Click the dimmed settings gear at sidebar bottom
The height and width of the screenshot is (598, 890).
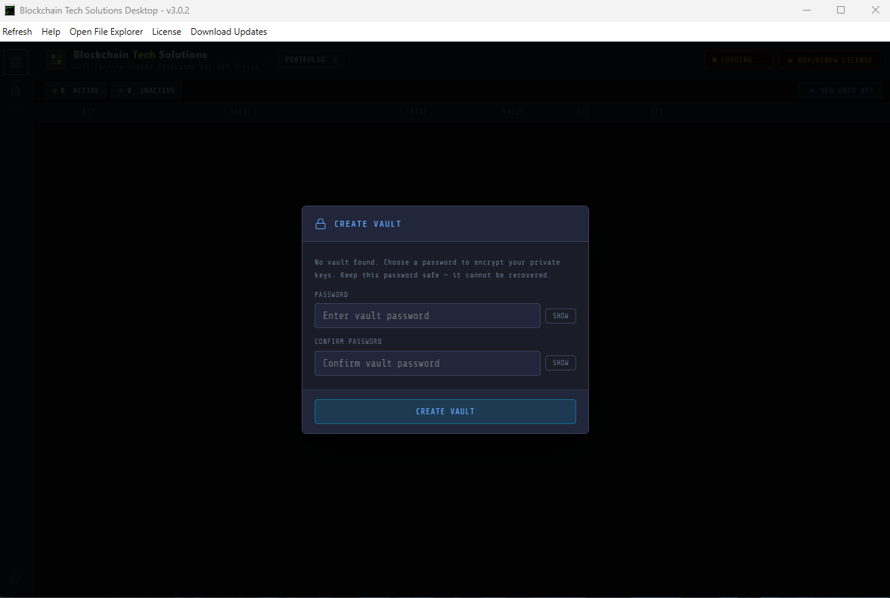16,577
